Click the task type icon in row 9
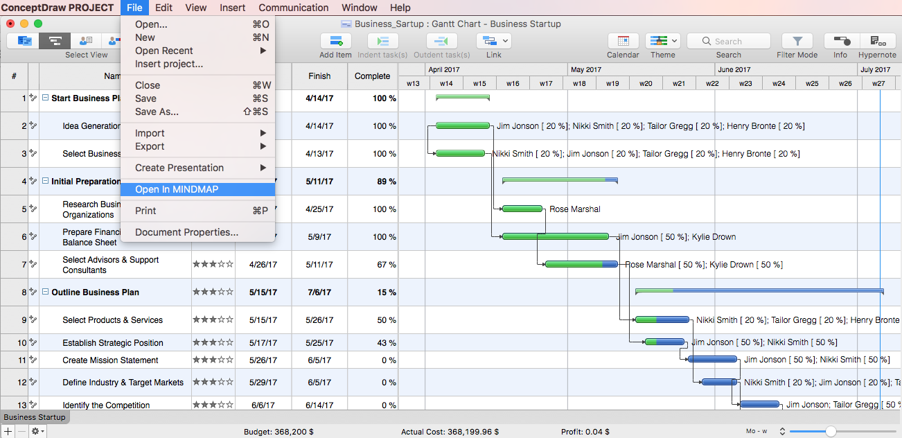Viewport: 902px width, 438px height. click(x=33, y=319)
